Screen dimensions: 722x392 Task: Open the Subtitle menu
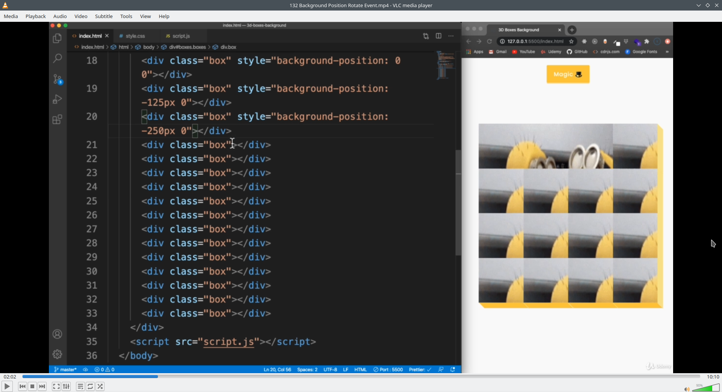click(104, 16)
